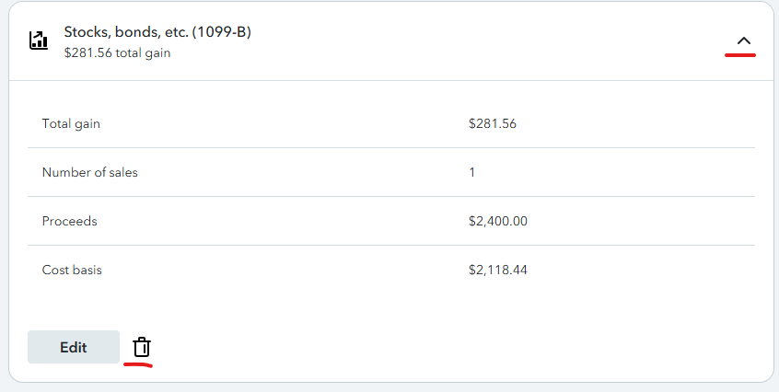Select the $281.56 value in Total gain row
Viewport: 779px width, 392px height.
[x=492, y=123]
